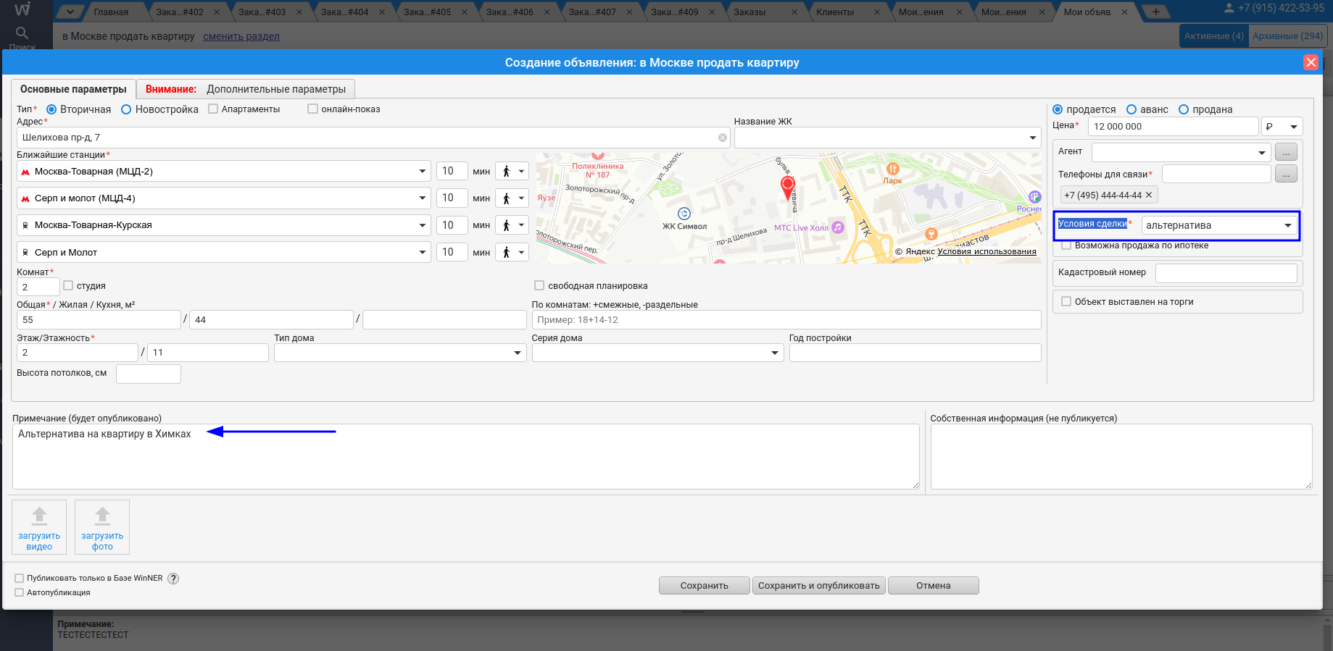The height and width of the screenshot is (651, 1333).
Task: Click the ЖК Символ marker on map
Action: coord(684,214)
